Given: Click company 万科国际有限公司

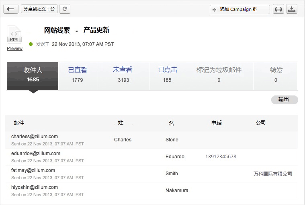Looking at the screenshot, I should pyautogui.click(x=272, y=174).
